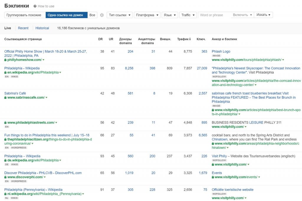Select the Все grouping option
The width and height of the screenshot is (302, 201).
click(x=92, y=15)
